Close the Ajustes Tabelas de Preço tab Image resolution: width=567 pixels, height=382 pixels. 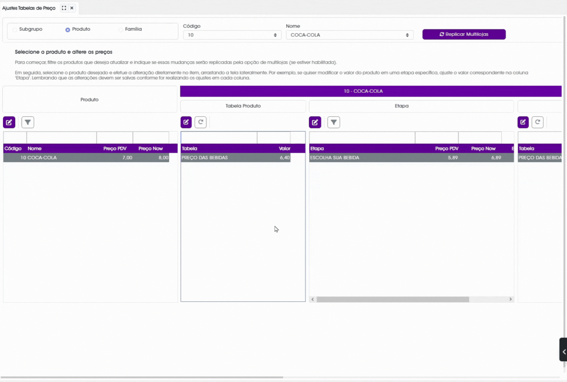(x=72, y=8)
